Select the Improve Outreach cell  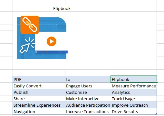coord(134,105)
